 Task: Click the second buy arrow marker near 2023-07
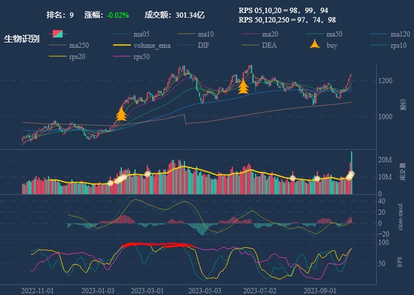pyautogui.click(x=242, y=86)
